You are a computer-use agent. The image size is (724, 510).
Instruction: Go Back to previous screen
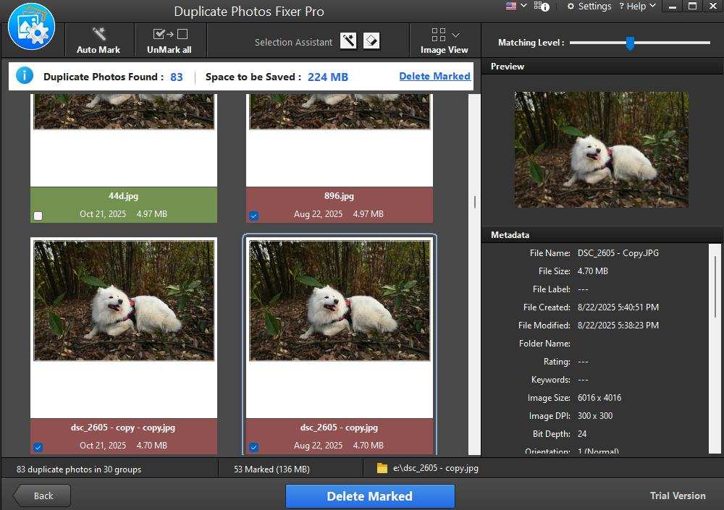tap(42, 496)
